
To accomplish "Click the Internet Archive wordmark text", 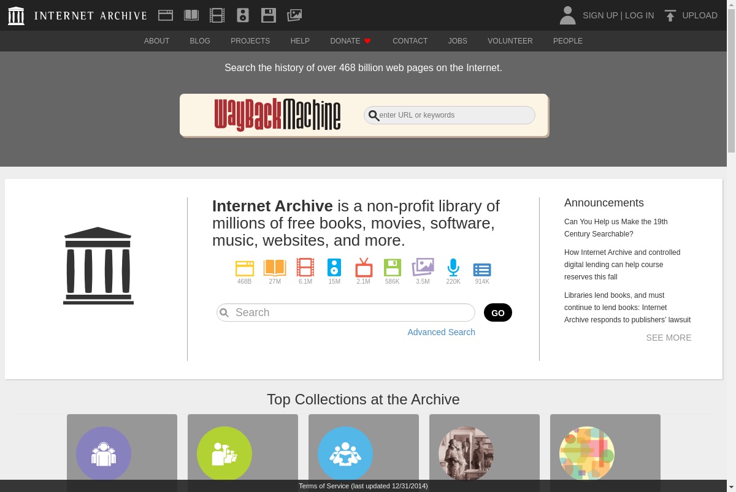I will (90, 16).
